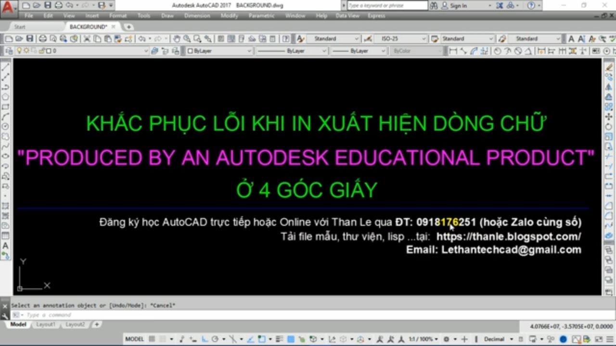This screenshot has width=616, height=346.
Task: Open the File menu
Action: coord(29,15)
